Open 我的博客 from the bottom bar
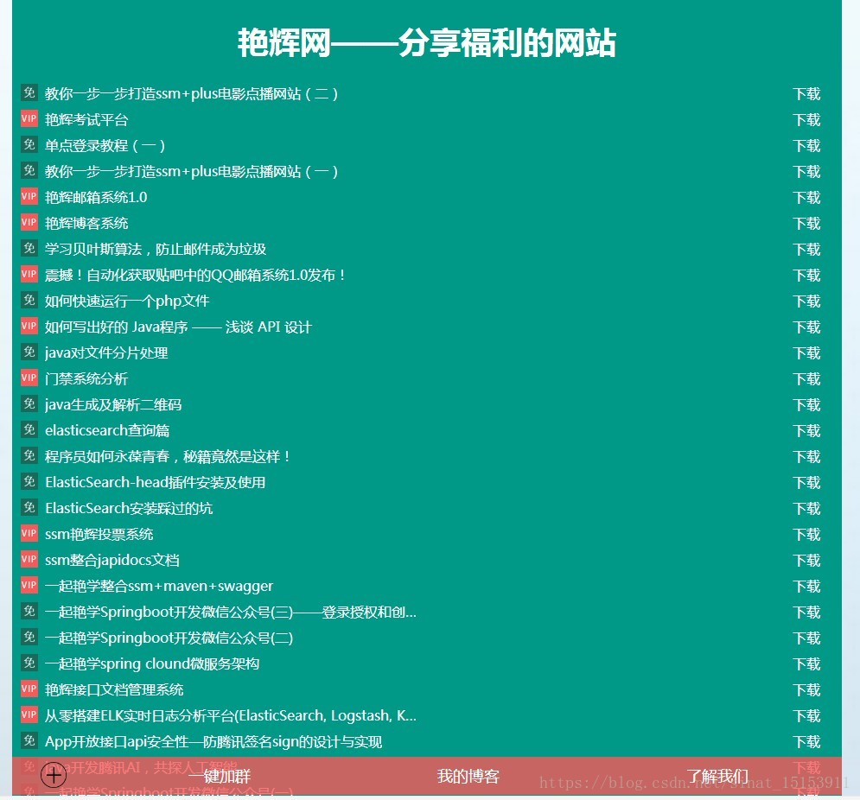The width and height of the screenshot is (860, 800). 468,777
